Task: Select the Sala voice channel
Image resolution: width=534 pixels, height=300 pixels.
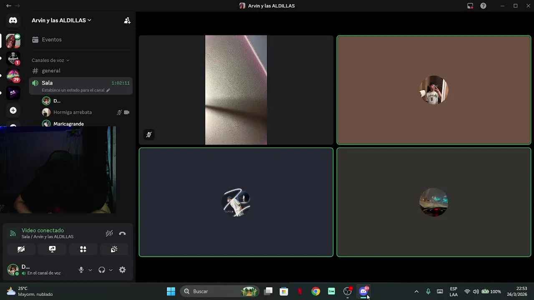Action: click(81, 86)
